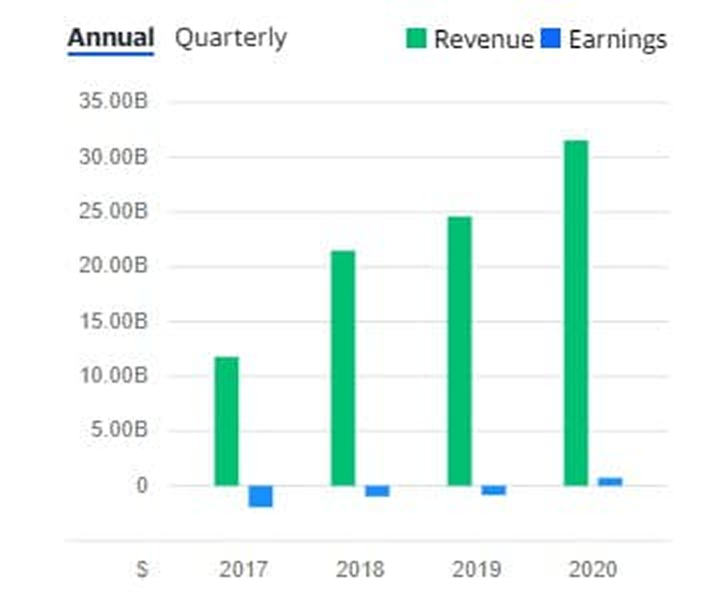Toggle the Earnings series legend label
The image size is (720, 601).
(x=617, y=39)
